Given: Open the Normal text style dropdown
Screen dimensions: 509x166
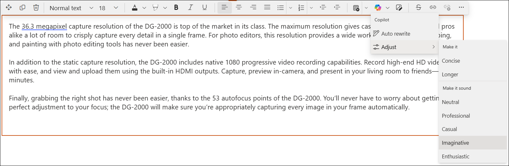Looking at the screenshot, I should 72,8.
